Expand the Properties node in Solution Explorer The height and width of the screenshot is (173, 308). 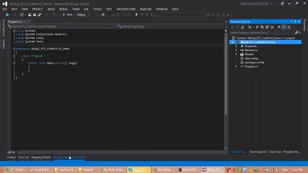point(236,46)
